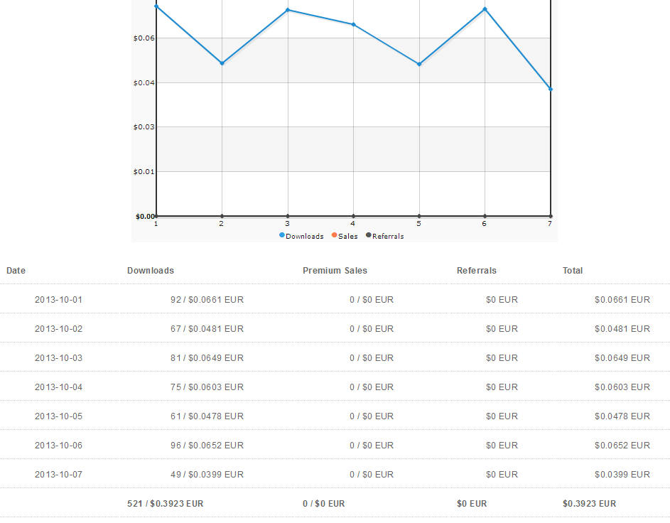Click the Total column header
Viewport: 670px width, 523px height.
pyautogui.click(x=573, y=271)
